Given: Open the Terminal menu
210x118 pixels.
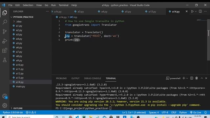Looking at the screenshot, I should (x=63, y=5).
